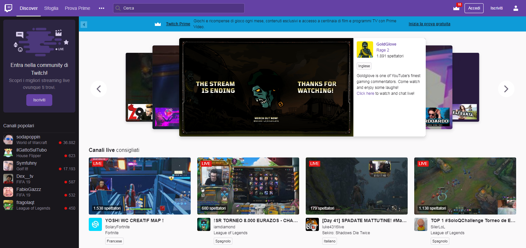Image resolution: width=526 pixels, height=248 pixels.
Task: Follow the Twitch Prime banner link
Action: 178,24
